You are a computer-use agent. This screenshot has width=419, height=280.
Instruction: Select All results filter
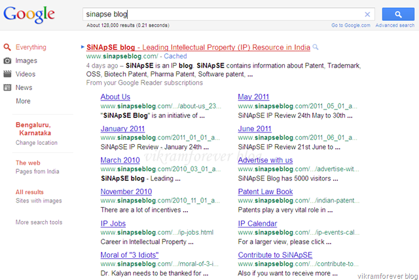tap(29, 192)
